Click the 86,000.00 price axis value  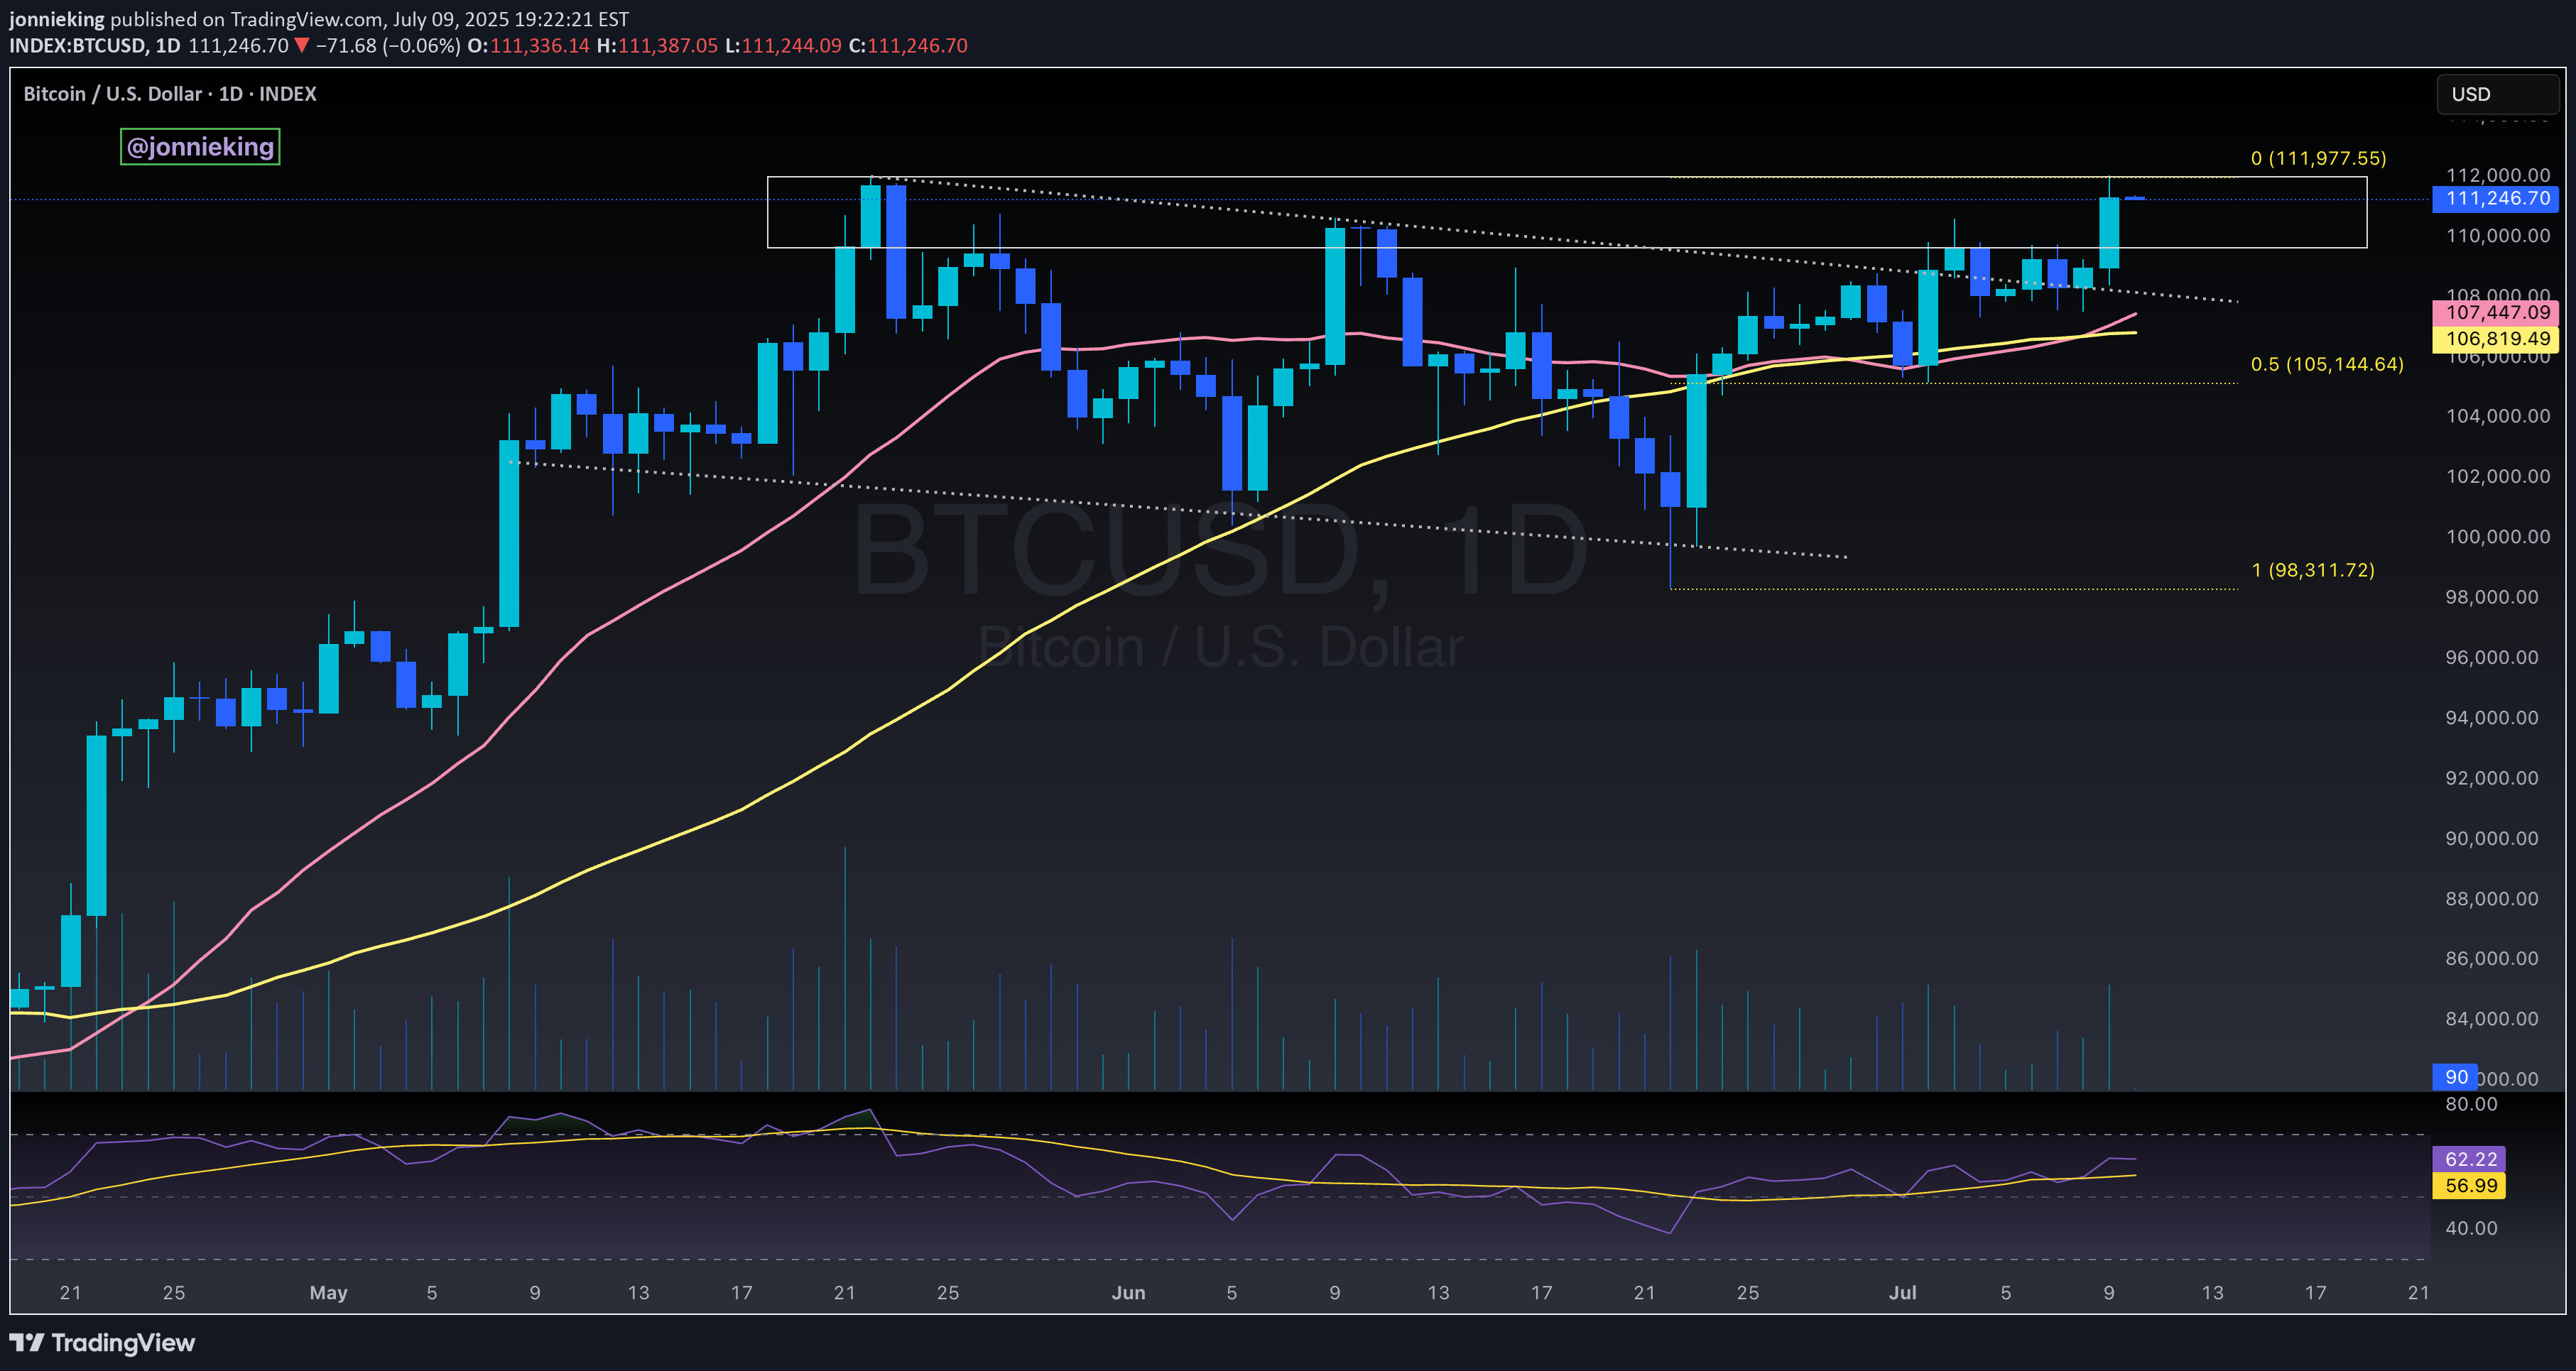click(2492, 958)
